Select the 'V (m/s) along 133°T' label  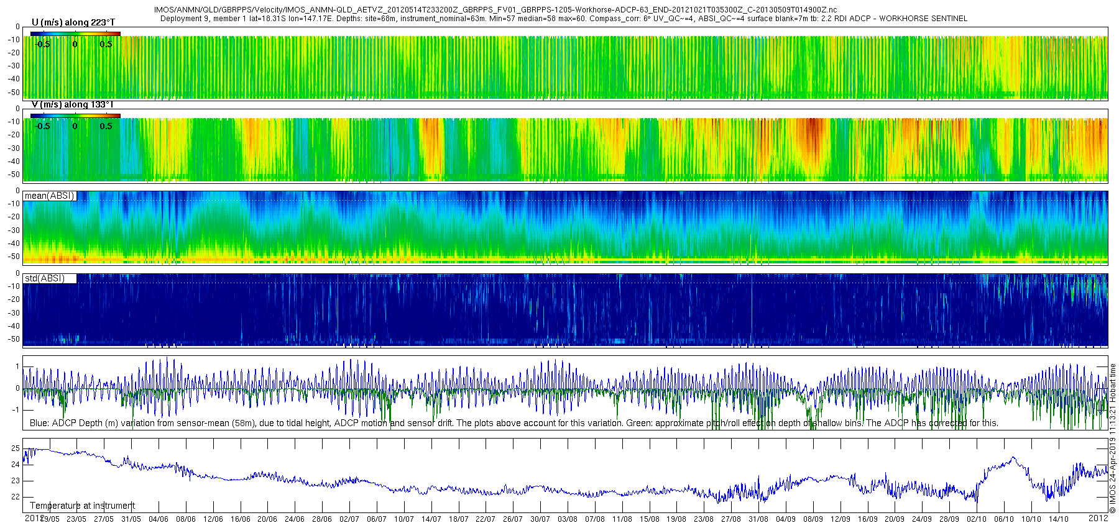pos(73,105)
